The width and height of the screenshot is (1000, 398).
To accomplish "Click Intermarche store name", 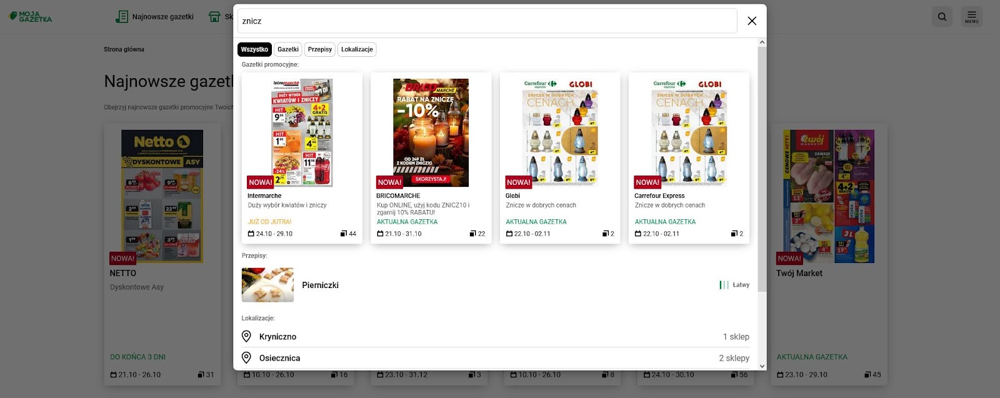I will point(264,196).
